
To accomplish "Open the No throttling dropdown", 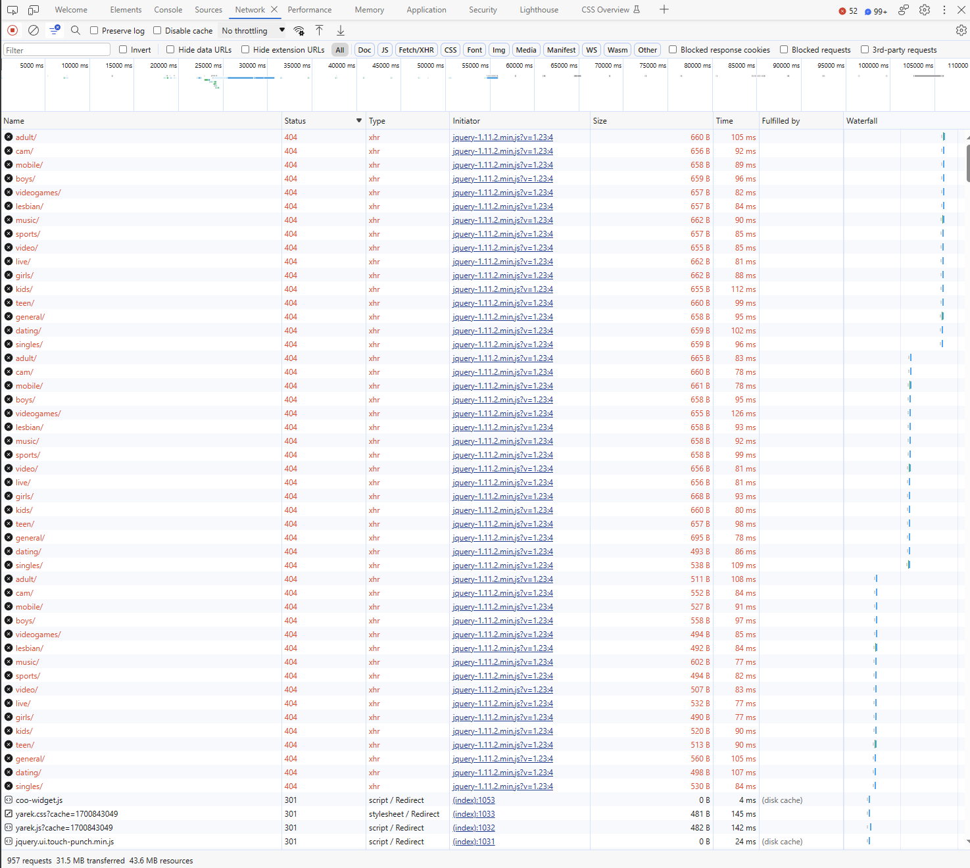I will [253, 30].
